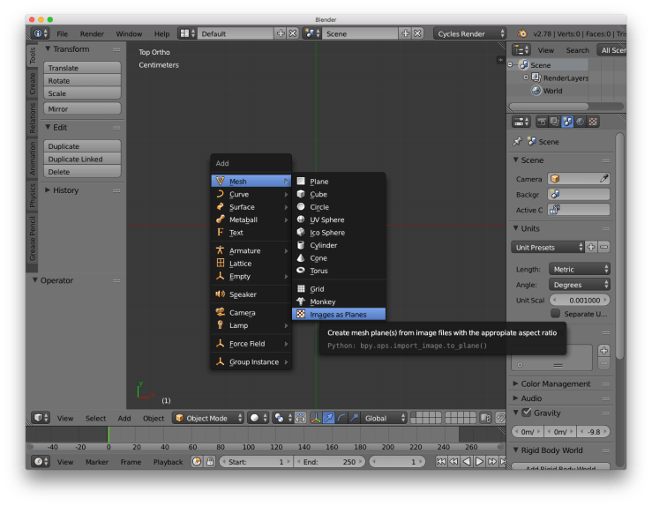Open the Window menu
Screen dimensions: 652x506
click(129, 33)
